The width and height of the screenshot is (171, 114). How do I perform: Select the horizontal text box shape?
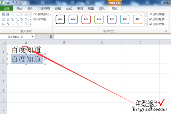point(3,15)
